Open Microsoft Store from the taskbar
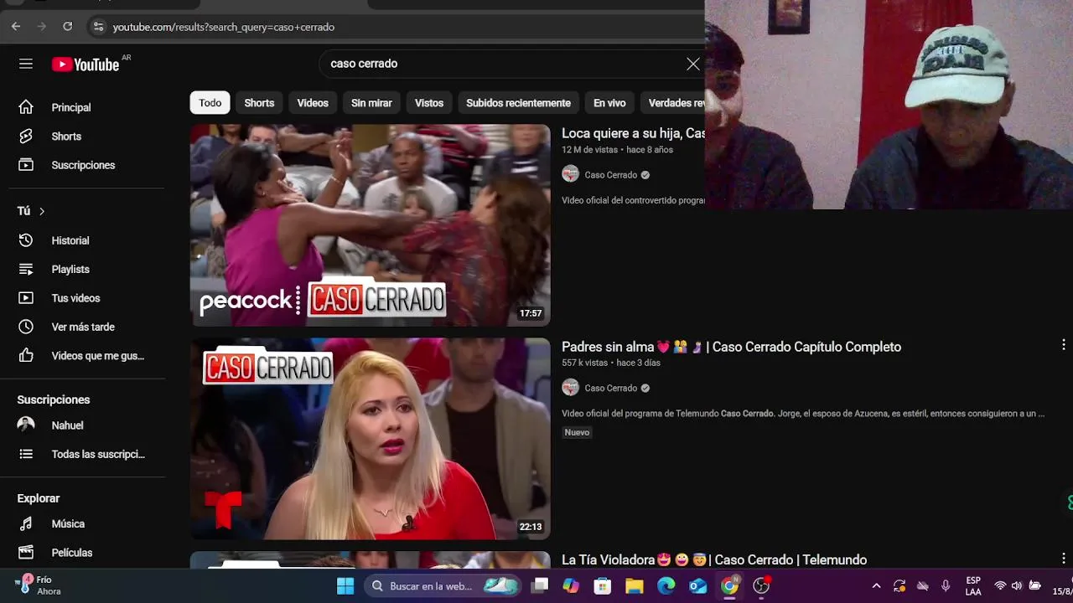The width and height of the screenshot is (1073, 603). point(602,586)
